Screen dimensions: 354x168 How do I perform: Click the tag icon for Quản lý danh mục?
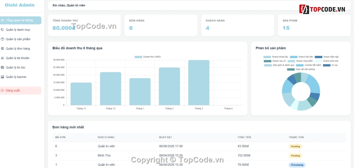pyautogui.click(x=3, y=29)
